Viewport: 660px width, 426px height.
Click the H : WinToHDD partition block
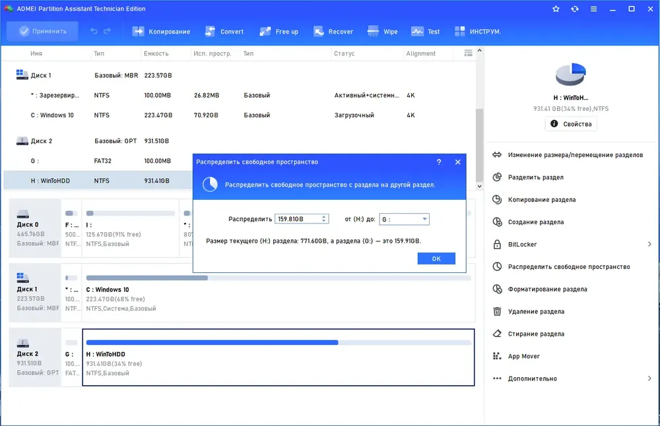point(279,357)
